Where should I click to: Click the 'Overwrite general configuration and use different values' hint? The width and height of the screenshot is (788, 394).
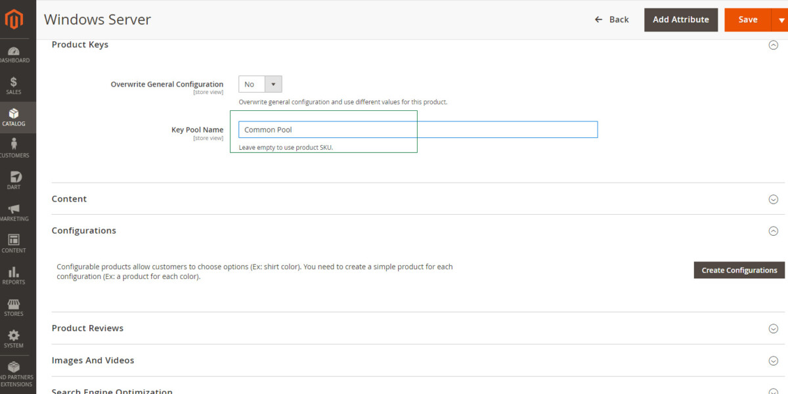click(343, 102)
